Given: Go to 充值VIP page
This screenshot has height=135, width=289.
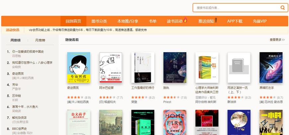Looking at the screenshot, I should pos(259,21).
